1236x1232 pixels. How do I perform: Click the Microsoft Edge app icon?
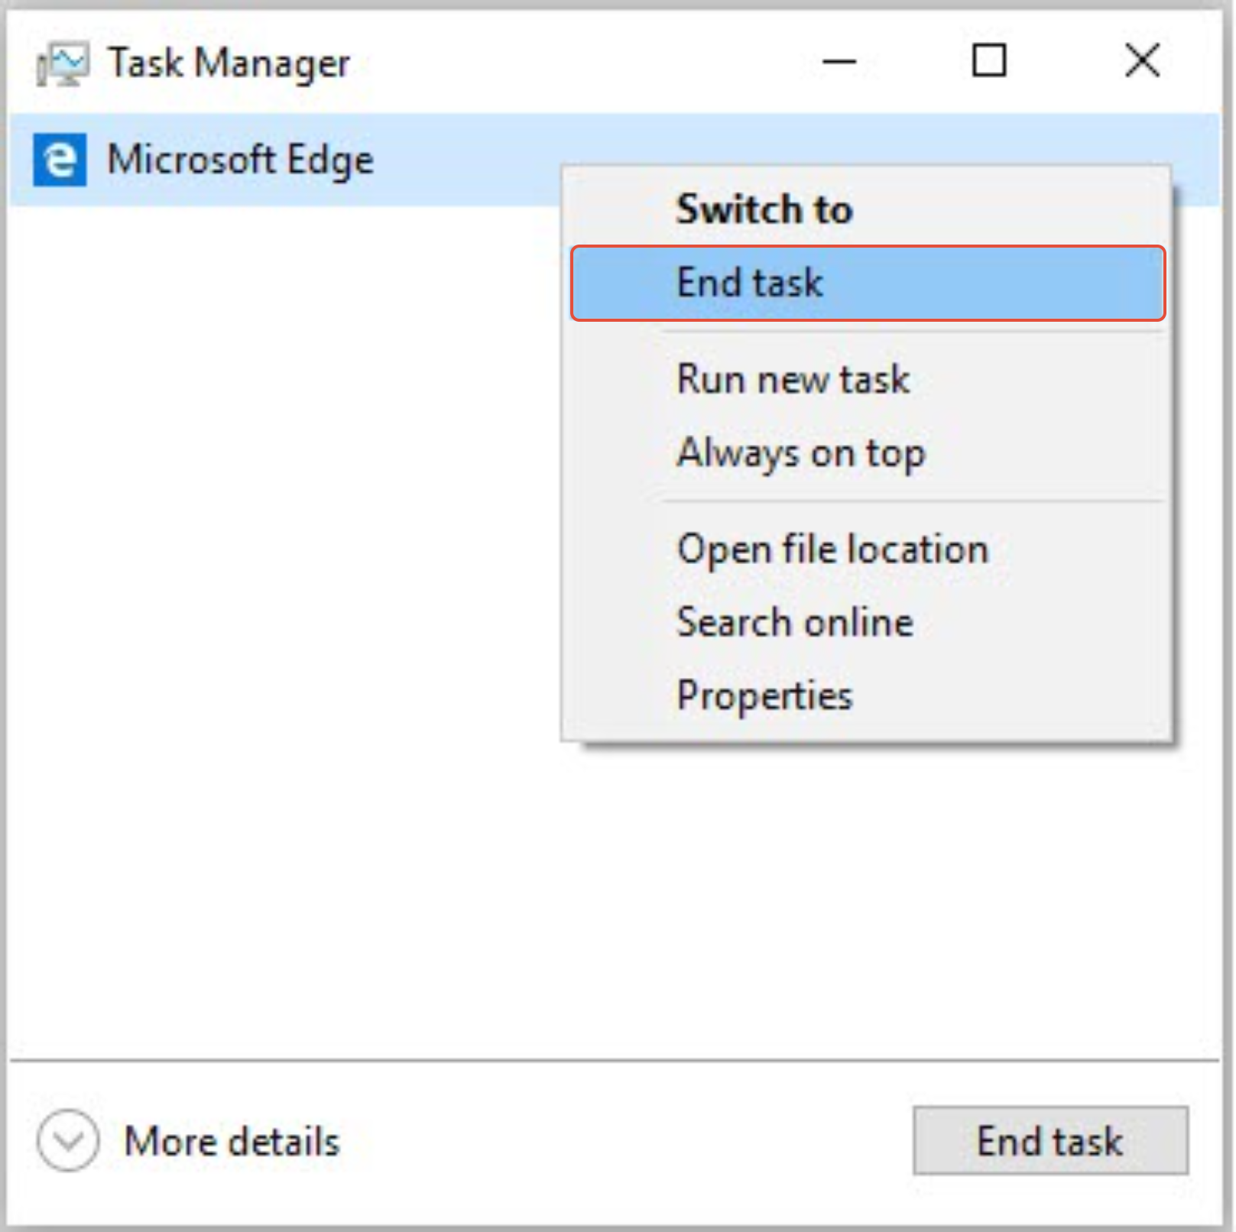[60, 160]
